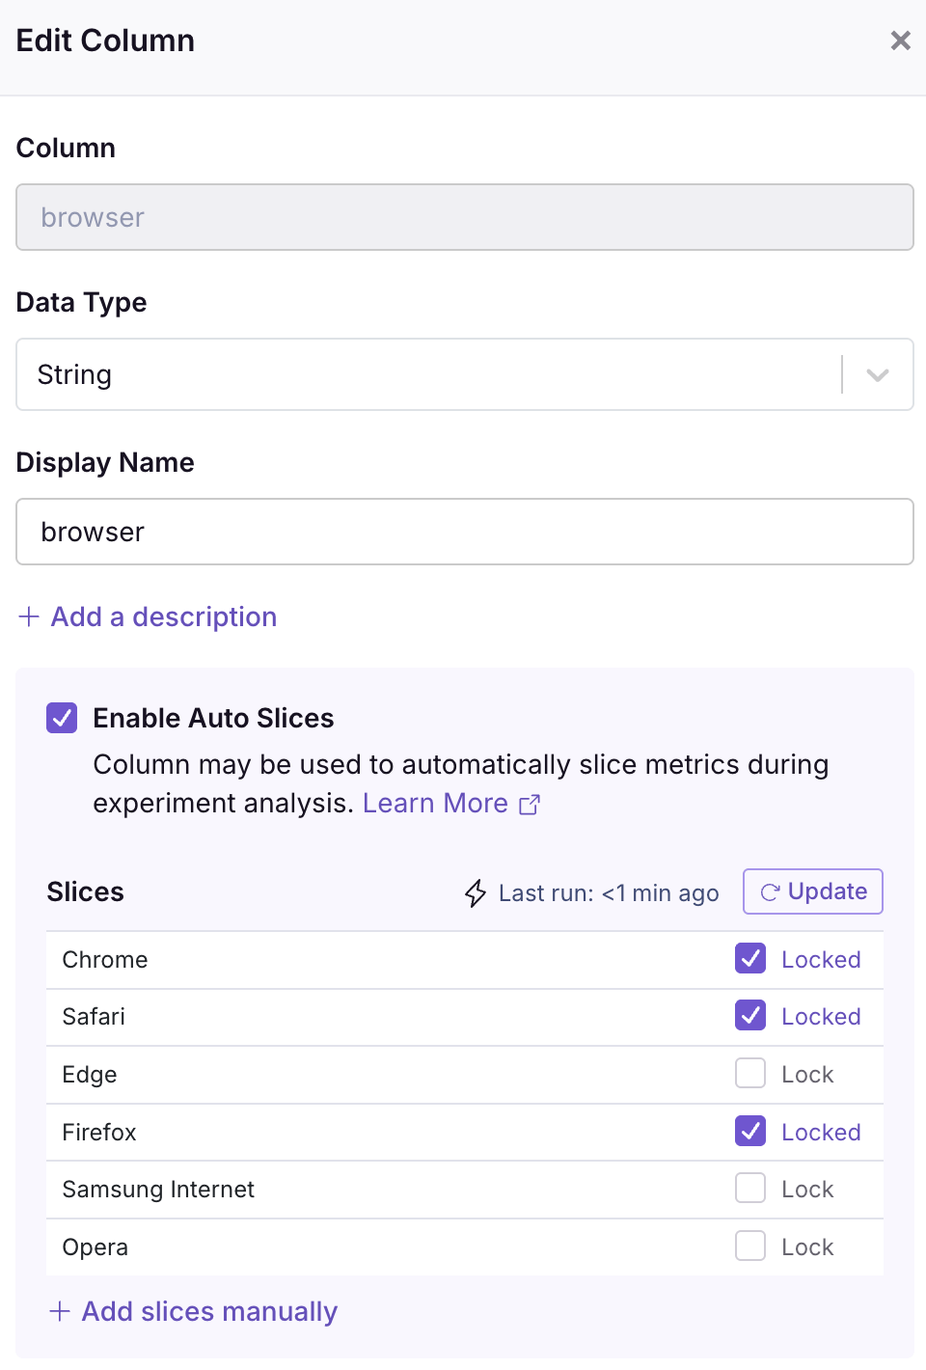Click Add a description
The height and width of the screenshot is (1370, 926).
[x=162, y=616]
